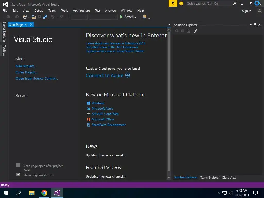Click Sign in at the top right
Screen dimensions: 264x198
246,11
